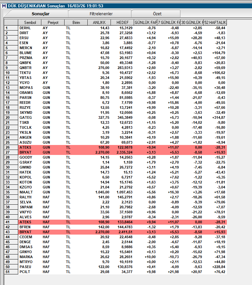Select the PARSN symbol cell
Viewport: 252px width, 285px height.
30,98
